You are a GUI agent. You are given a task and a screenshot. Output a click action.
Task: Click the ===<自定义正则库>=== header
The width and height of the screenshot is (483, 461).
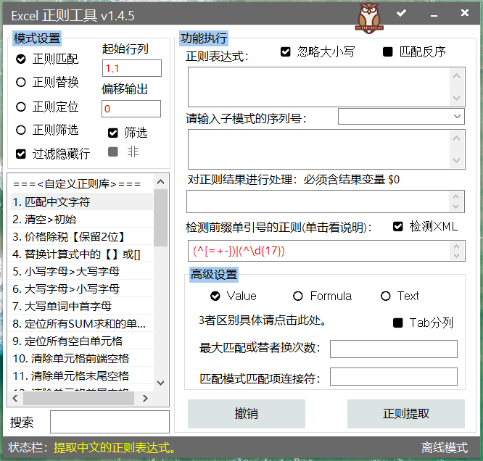pos(77,184)
